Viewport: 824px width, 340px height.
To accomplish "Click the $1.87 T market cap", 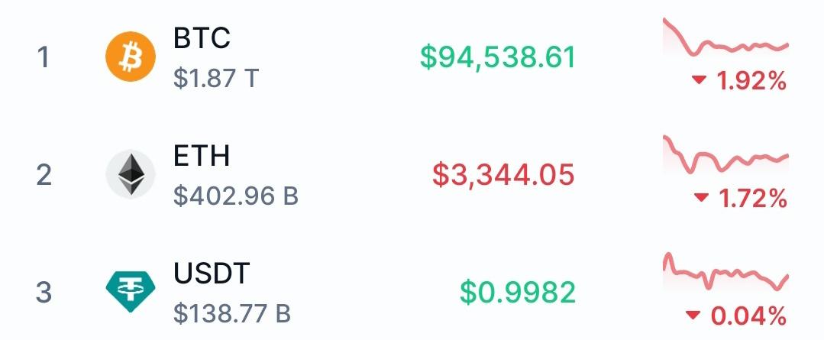I will (217, 78).
